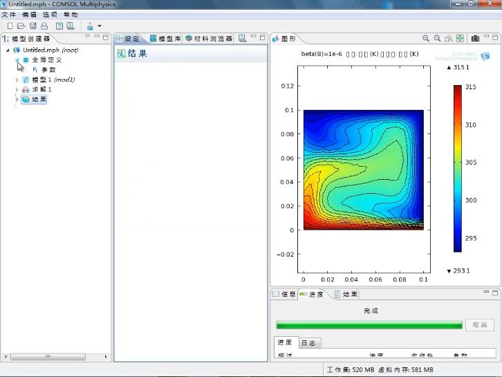Switch to the 信息 tab
Screen dimensions: 502x377
pyautogui.click(x=284, y=295)
